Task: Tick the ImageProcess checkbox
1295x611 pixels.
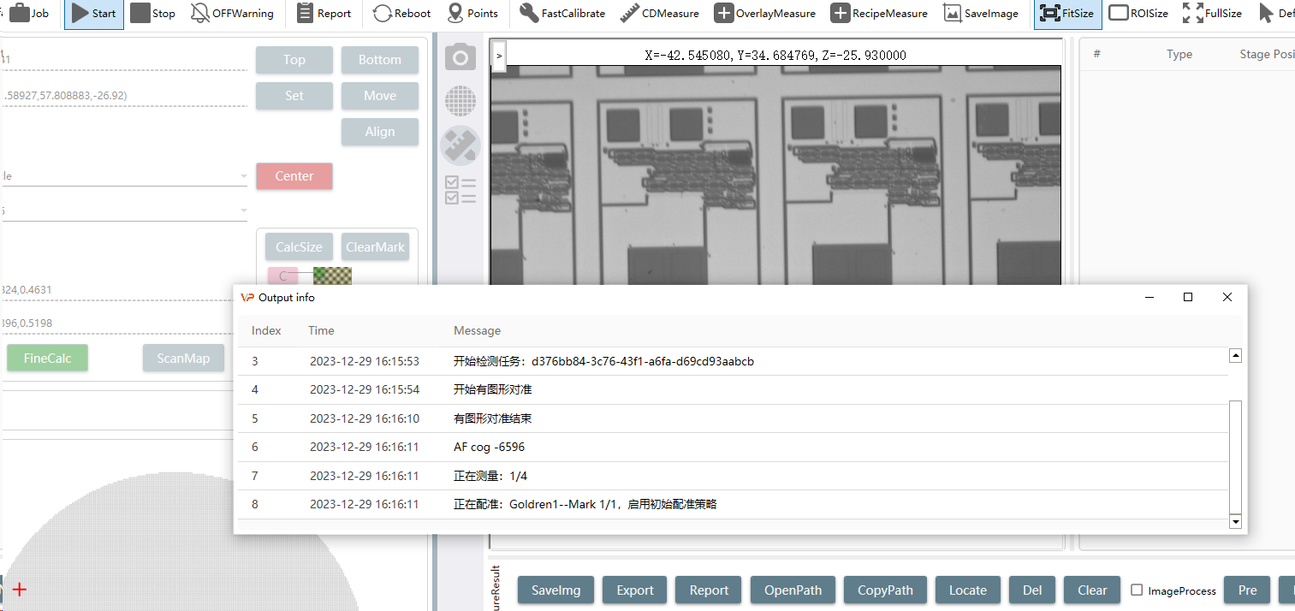Action: (x=1137, y=590)
